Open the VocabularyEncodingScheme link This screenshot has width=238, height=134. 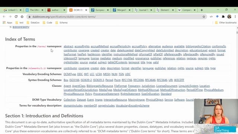point(132,106)
